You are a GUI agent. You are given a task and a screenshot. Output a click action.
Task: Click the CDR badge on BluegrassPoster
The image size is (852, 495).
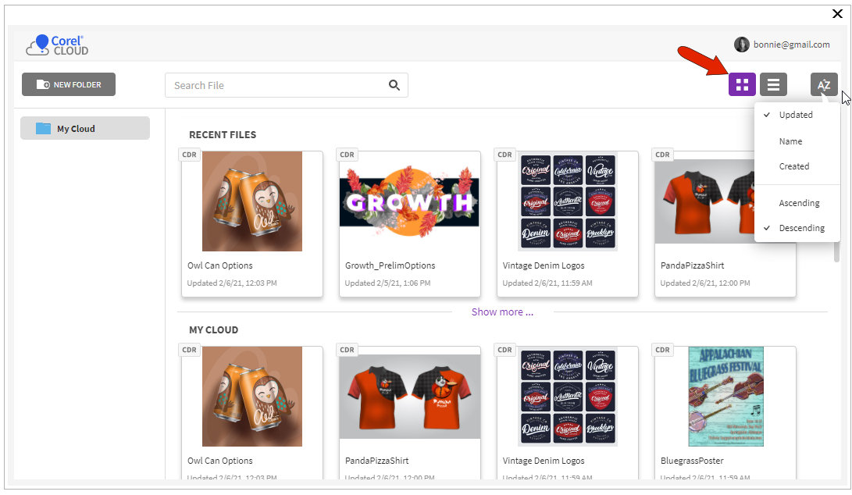(x=662, y=349)
